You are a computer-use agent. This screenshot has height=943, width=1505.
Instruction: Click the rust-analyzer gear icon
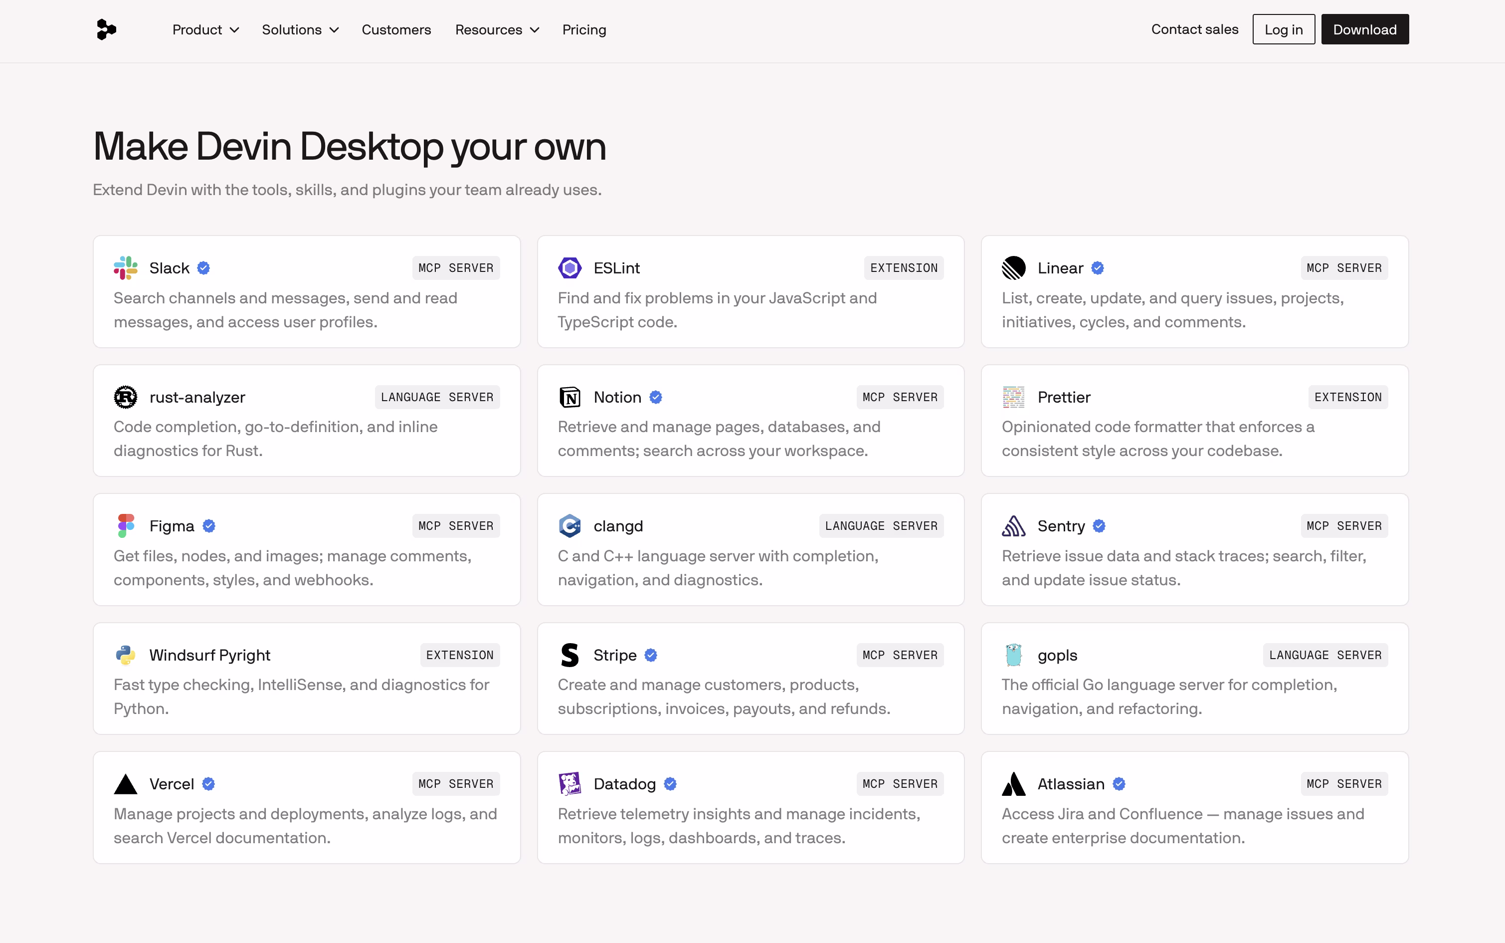click(125, 397)
